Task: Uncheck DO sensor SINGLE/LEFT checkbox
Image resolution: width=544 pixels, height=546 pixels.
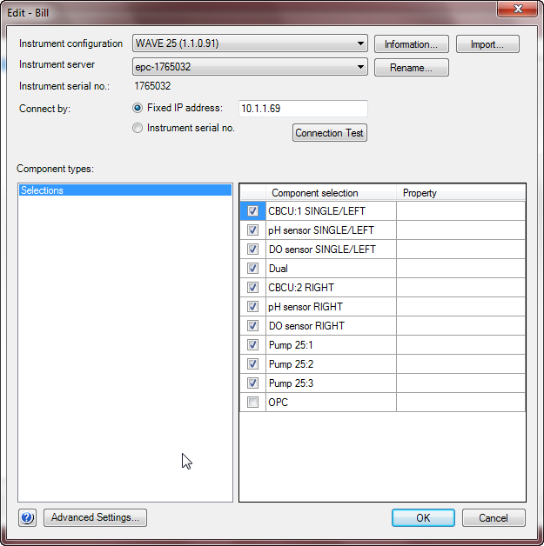Action: [252, 250]
